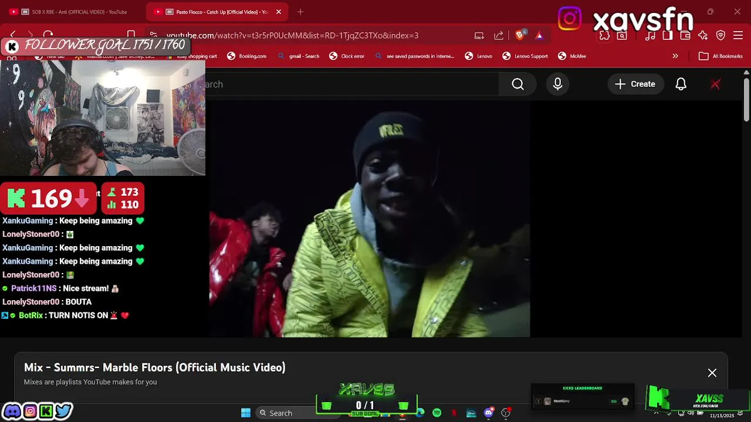
Task: Open the Booking.com bookmark
Action: click(247, 56)
